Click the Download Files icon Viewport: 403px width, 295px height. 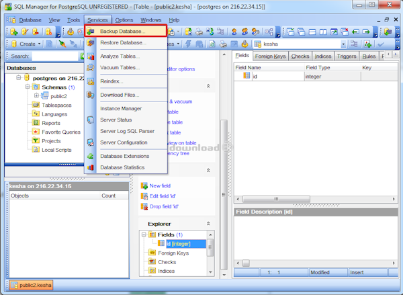(x=91, y=95)
